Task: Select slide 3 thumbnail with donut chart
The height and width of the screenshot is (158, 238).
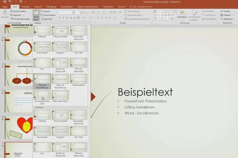Action: (19, 48)
